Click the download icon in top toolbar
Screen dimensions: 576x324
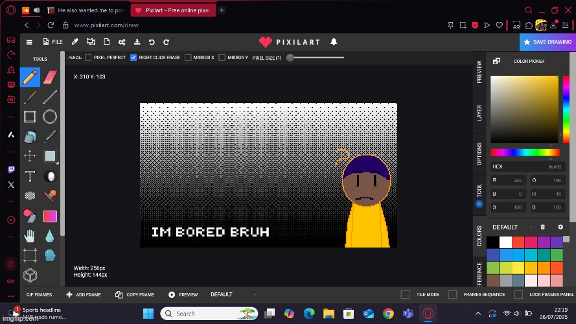coord(137,42)
